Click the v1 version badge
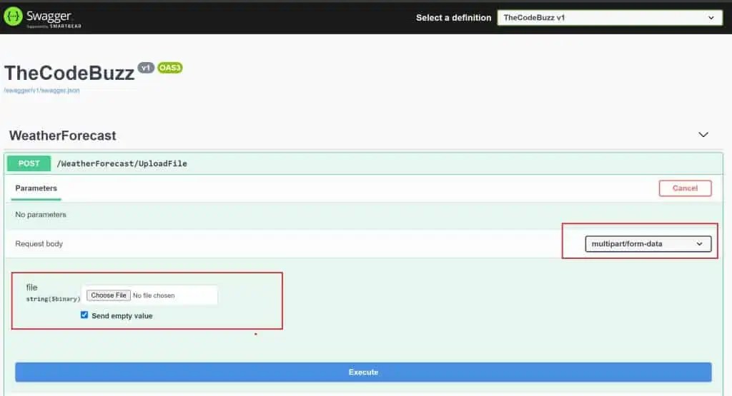This screenshot has width=732, height=396. coord(146,68)
